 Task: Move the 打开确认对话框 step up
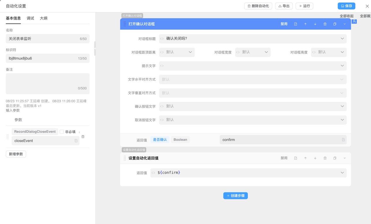[305, 24]
